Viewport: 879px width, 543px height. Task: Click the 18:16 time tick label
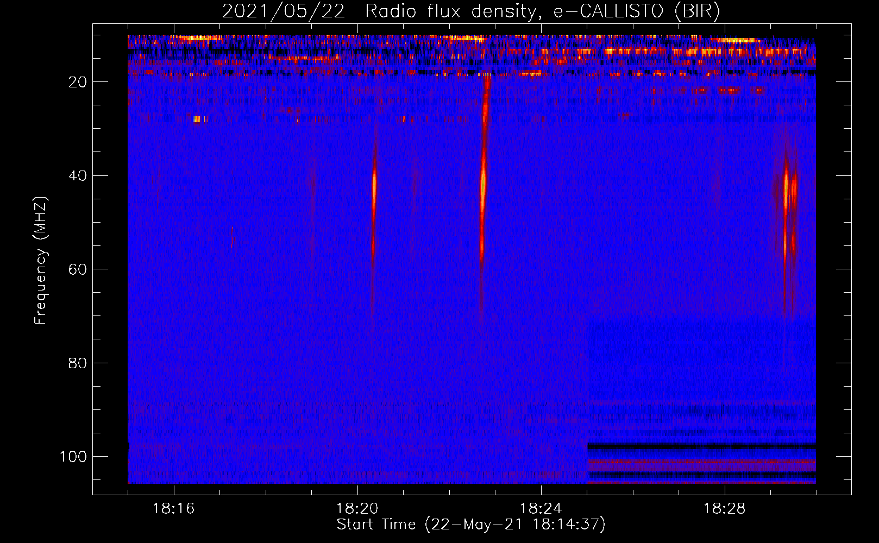[x=173, y=509]
